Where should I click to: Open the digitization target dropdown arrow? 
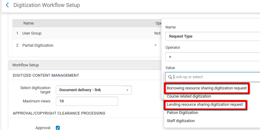127,90
